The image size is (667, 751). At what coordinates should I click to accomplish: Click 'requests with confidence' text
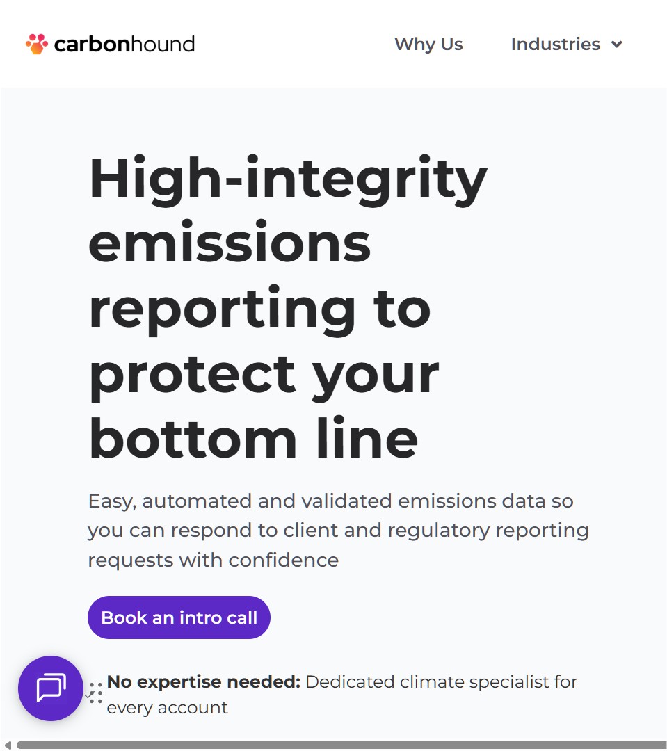click(214, 560)
